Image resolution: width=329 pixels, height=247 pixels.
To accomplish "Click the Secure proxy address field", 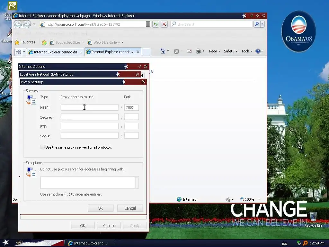I will click(x=89, y=117).
